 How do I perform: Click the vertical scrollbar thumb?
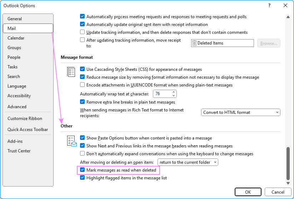click(x=288, y=164)
